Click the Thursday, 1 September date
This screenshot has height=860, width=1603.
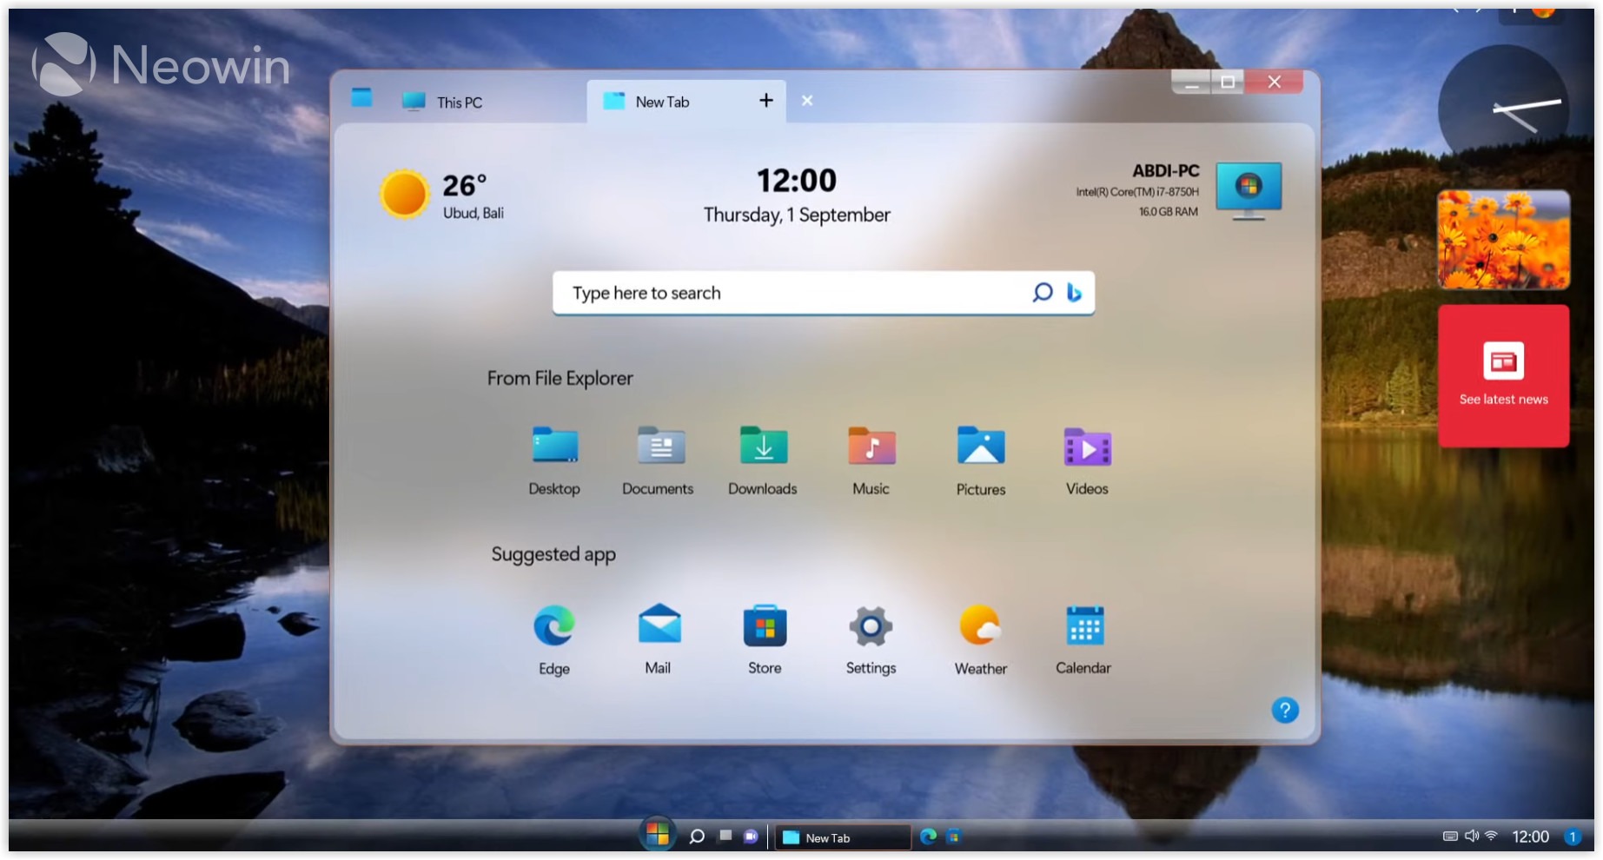pos(797,215)
